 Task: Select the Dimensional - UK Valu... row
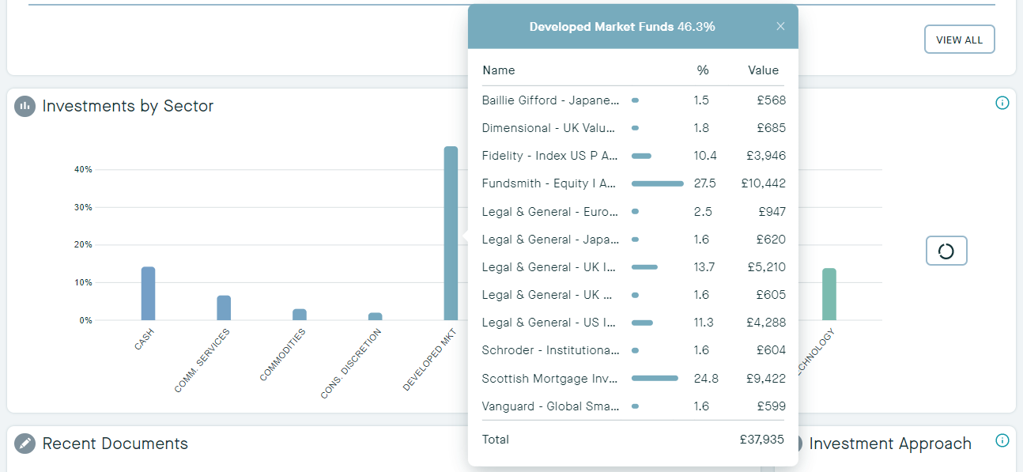(633, 128)
